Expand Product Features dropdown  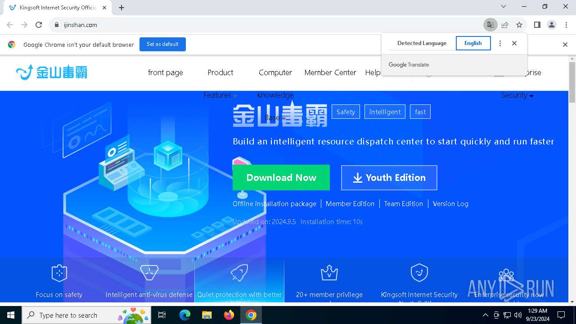[220, 84]
